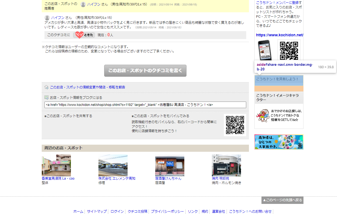This screenshot has width=337, height=214.
Task: Click the 高知県 promotional banner
Action: pyautogui.click(x=279, y=142)
